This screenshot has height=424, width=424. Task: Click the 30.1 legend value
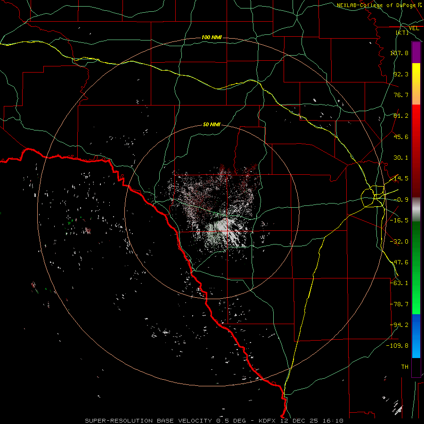pos(401,158)
